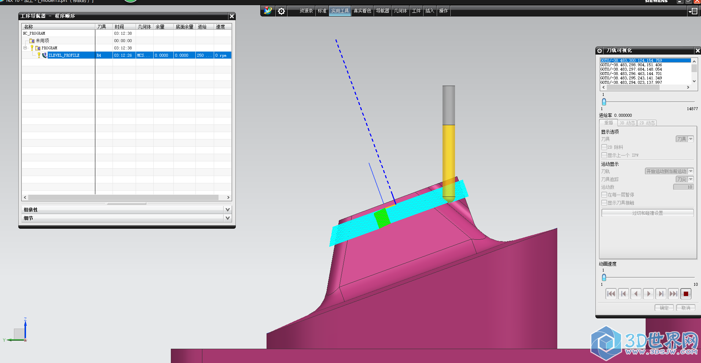The height and width of the screenshot is (363, 701).
Task: Expand the 细节 section
Action: (228, 218)
